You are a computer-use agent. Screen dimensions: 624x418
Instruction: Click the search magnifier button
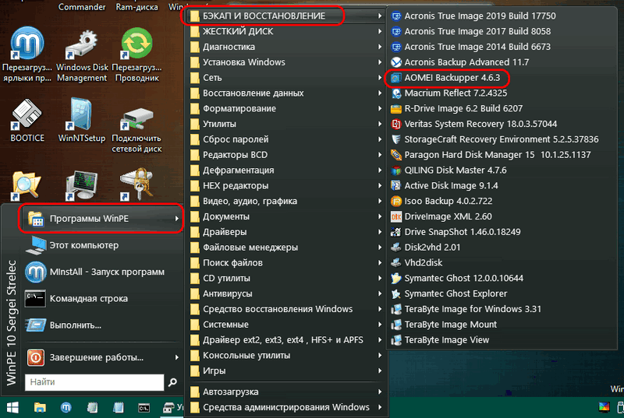pos(172,382)
